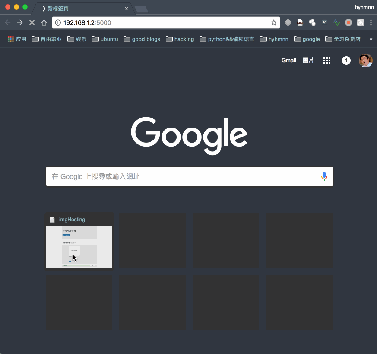Open the green-blue zigzag extension icon
Viewport: 377px width, 354px height.
click(336, 22)
